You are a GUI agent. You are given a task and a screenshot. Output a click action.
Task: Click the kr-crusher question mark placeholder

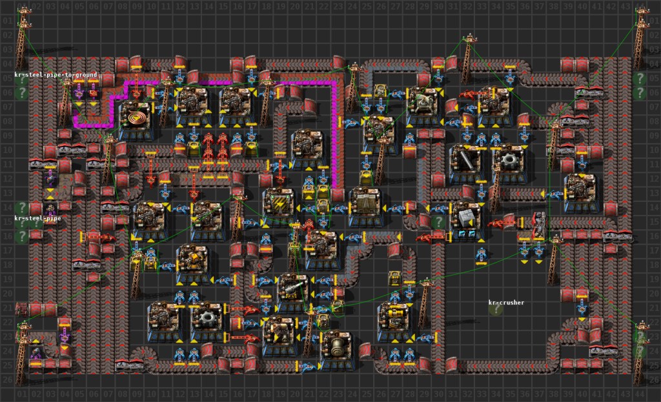(x=496, y=309)
